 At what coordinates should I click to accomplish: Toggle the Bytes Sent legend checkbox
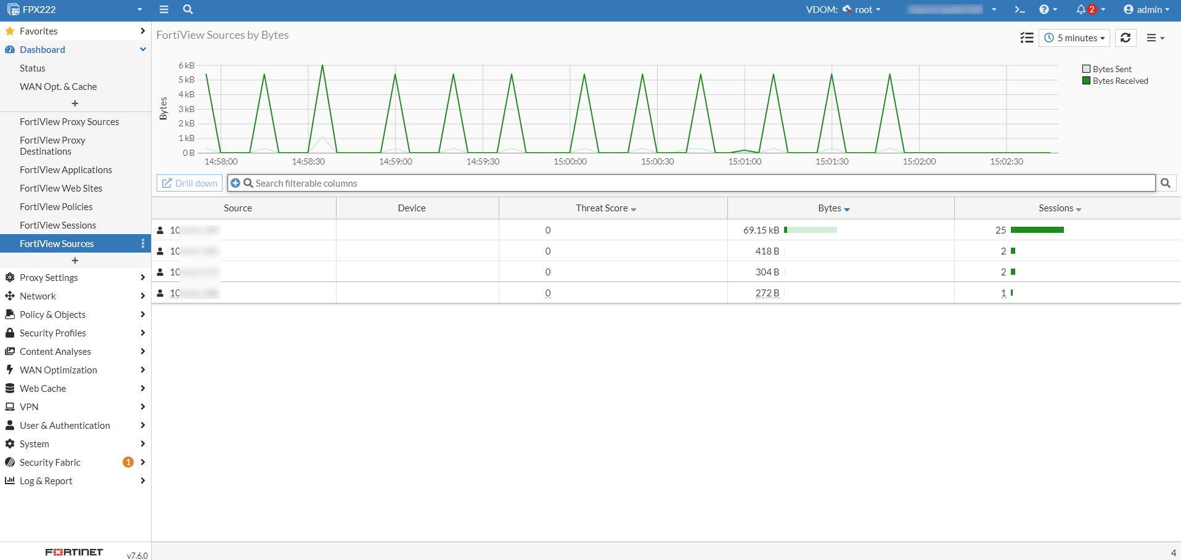pos(1086,69)
